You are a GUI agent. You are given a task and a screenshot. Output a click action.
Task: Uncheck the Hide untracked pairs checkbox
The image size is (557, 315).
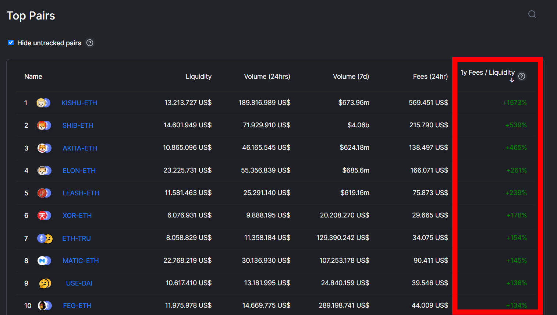click(11, 43)
